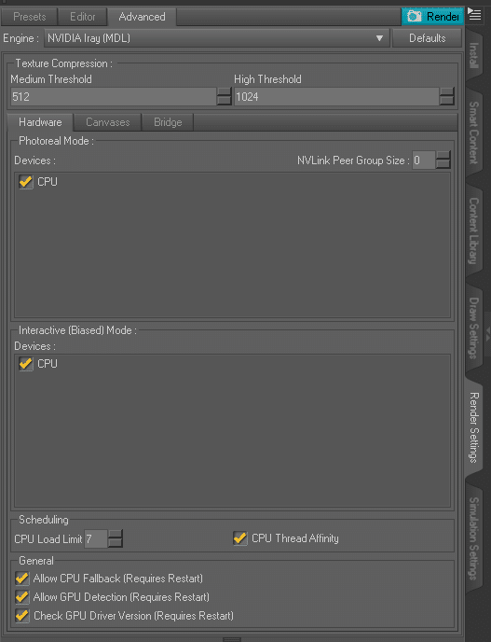
Task: Open the Canvases tab
Action: [107, 122]
